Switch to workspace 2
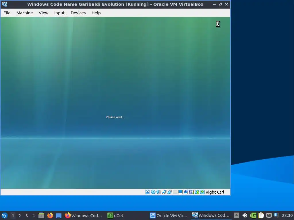The width and height of the screenshot is (294, 220). 20,216
